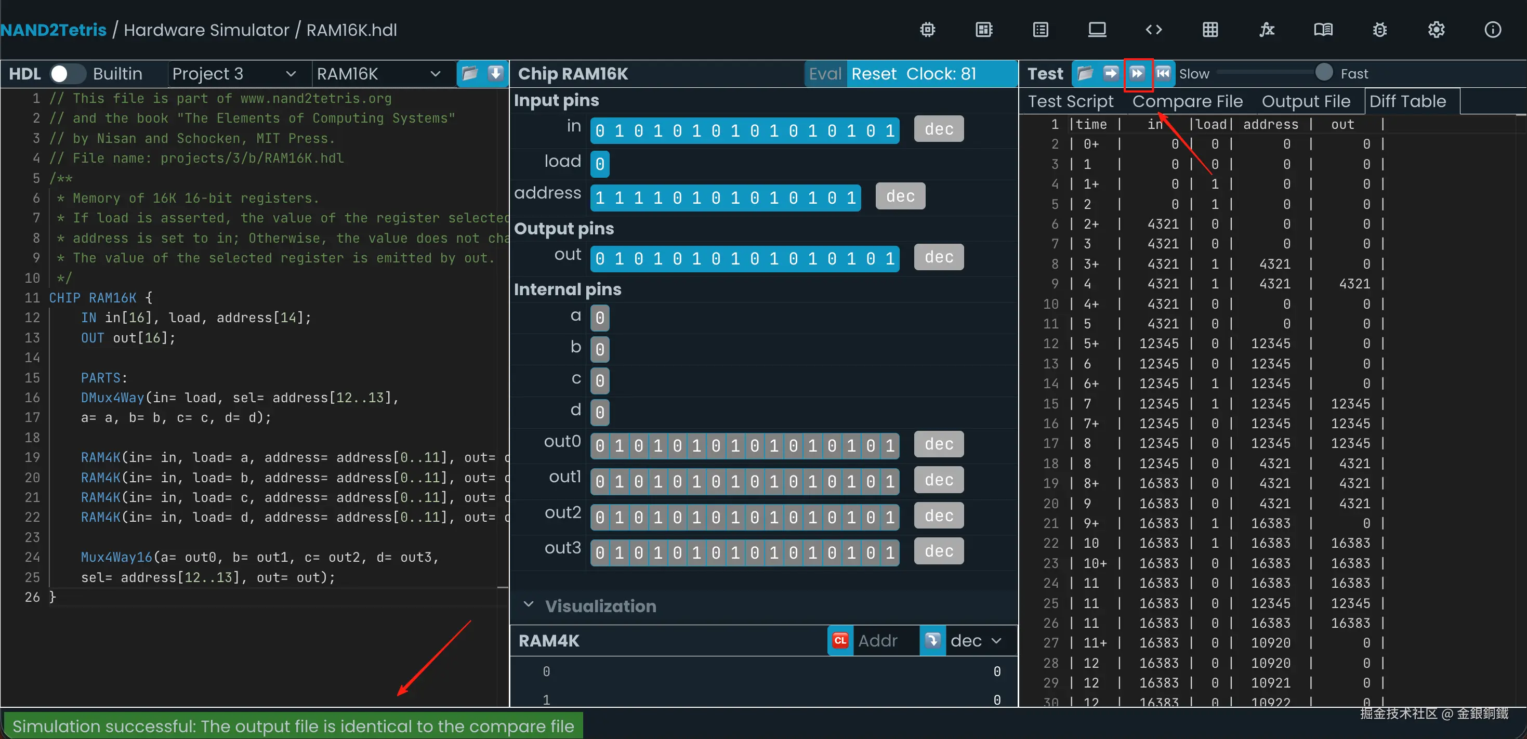Click the bug report icon
The height and width of the screenshot is (739, 1527).
click(1379, 30)
